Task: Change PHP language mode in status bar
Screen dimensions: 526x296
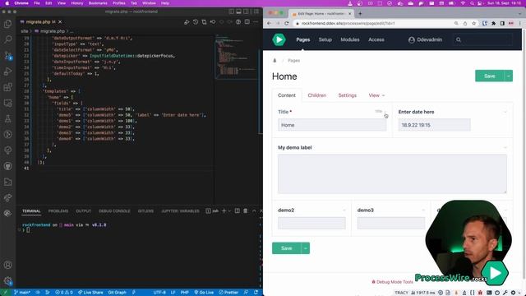Action: [x=184, y=293]
